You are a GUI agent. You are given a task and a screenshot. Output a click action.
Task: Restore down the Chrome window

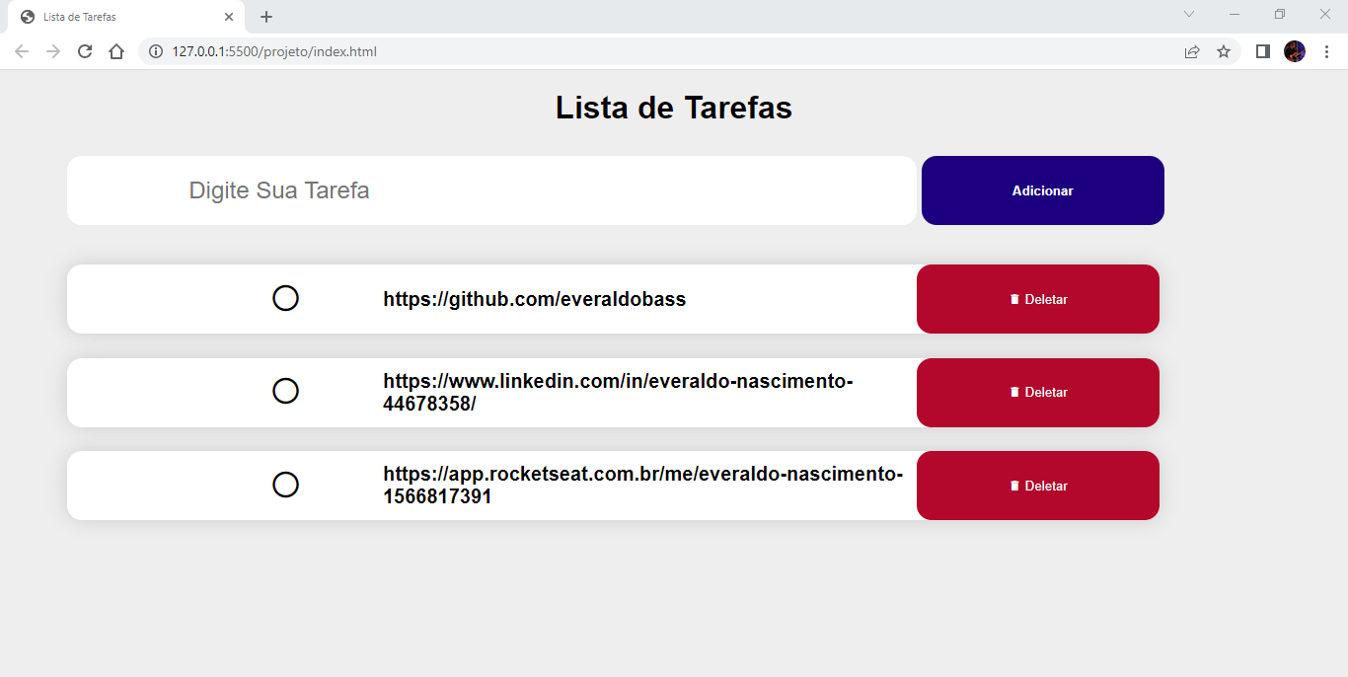[x=1280, y=14]
